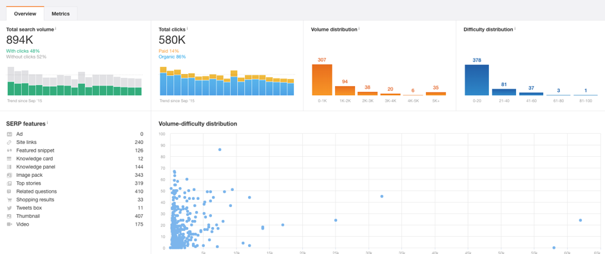Click the 'Image pack' row label
The height and width of the screenshot is (254, 605).
pos(29,175)
